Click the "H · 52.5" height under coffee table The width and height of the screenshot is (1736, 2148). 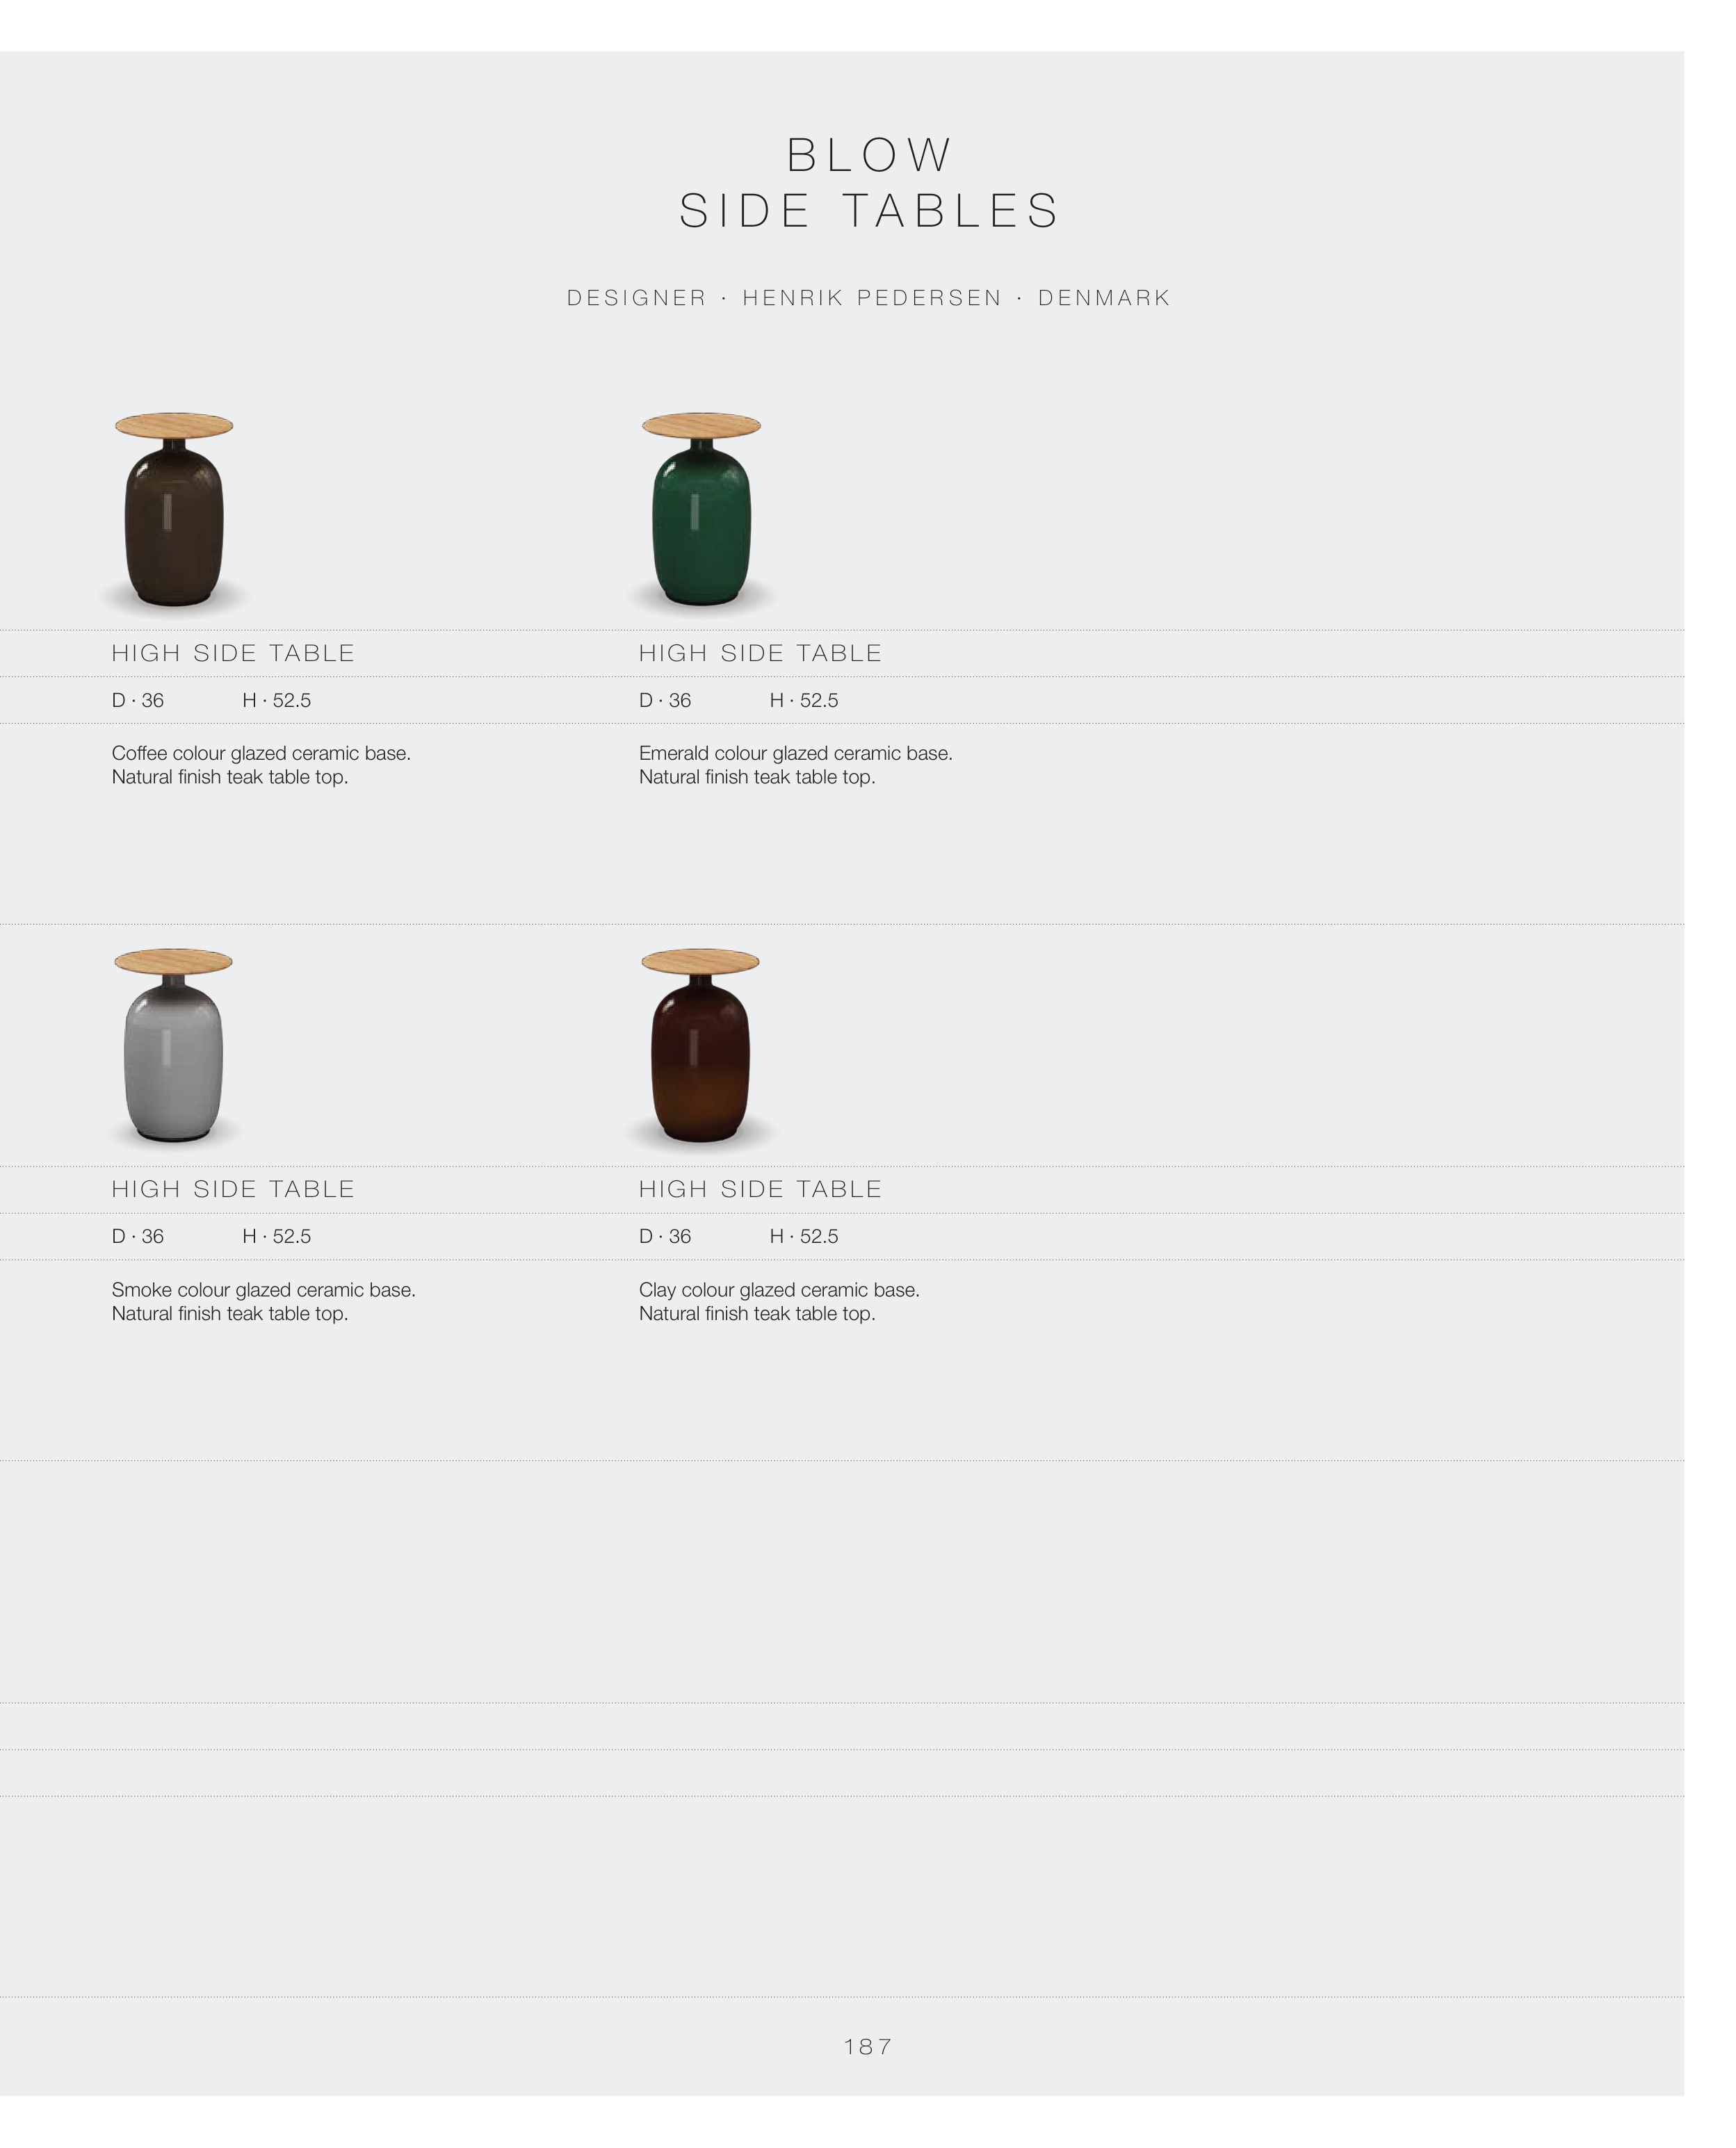[x=276, y=700]
